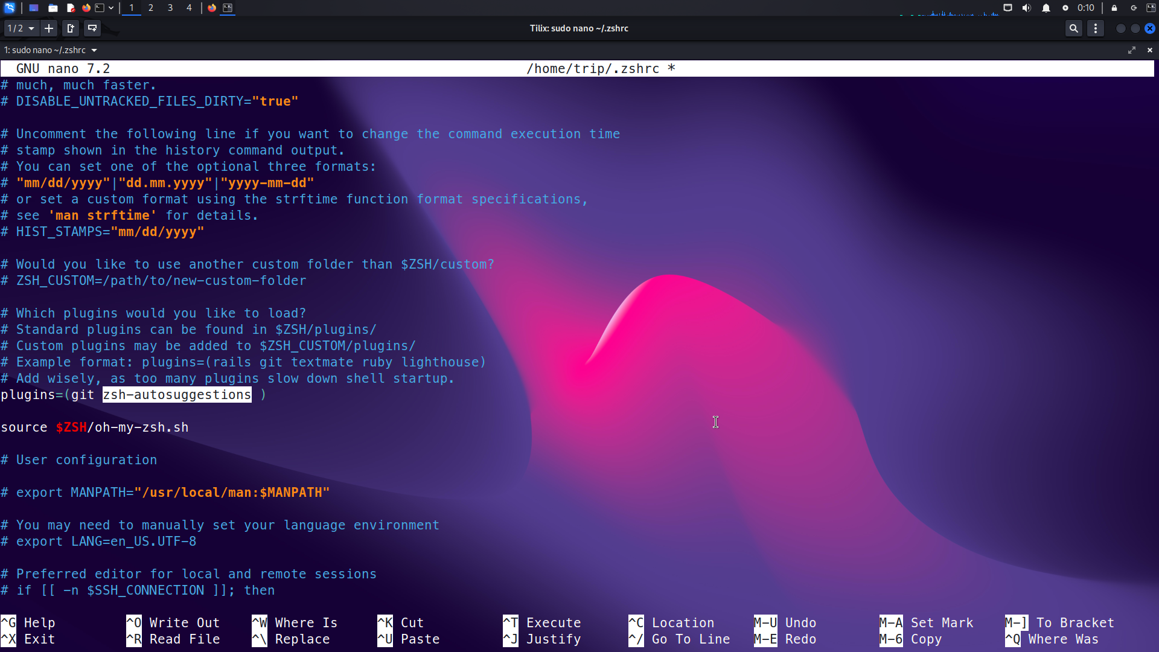Launch Firefox from the top panel
This screenshot has width=1159, height=652.
pyautogui.click(x=86, y=8)
